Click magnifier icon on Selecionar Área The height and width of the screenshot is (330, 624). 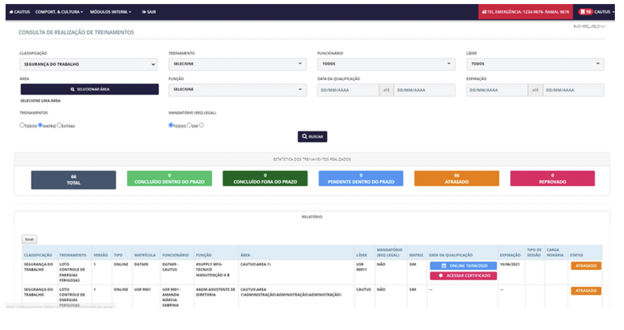coord(72,89)
